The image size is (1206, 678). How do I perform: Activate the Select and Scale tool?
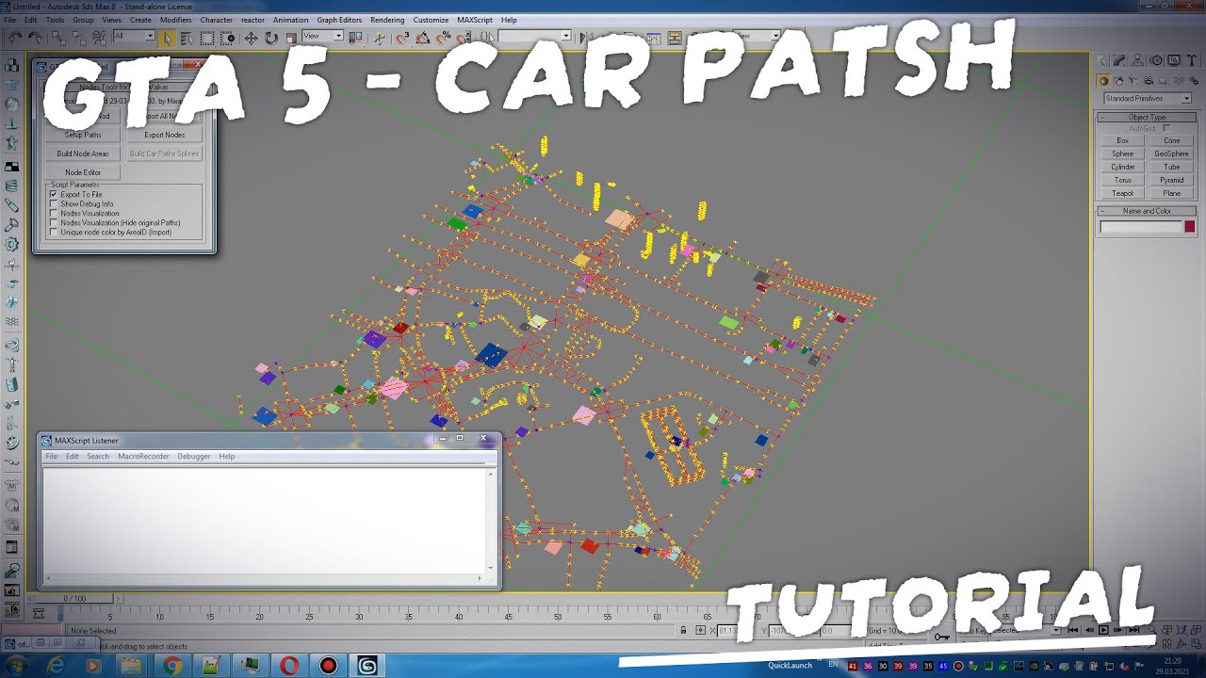click(x=291, y=38)
